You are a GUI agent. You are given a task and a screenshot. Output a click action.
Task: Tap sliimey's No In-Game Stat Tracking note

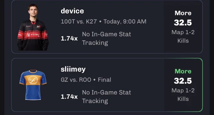click(106, 97)
